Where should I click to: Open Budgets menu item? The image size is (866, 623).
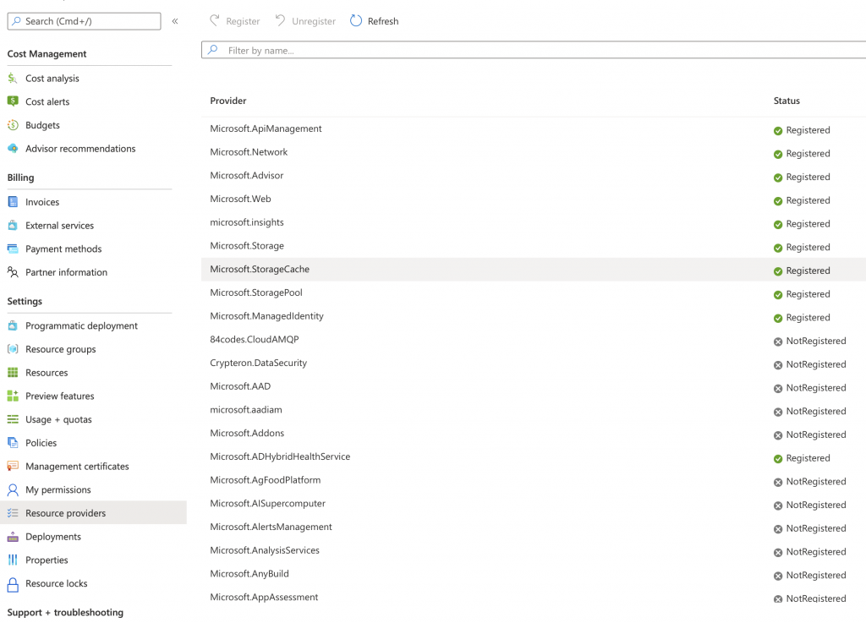point(42,125)
